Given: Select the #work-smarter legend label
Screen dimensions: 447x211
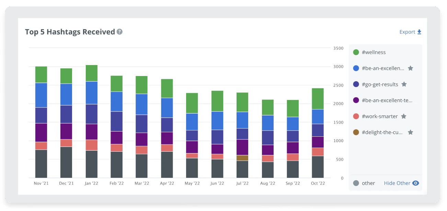Looking at the screenshot, I should click(380, 116).
